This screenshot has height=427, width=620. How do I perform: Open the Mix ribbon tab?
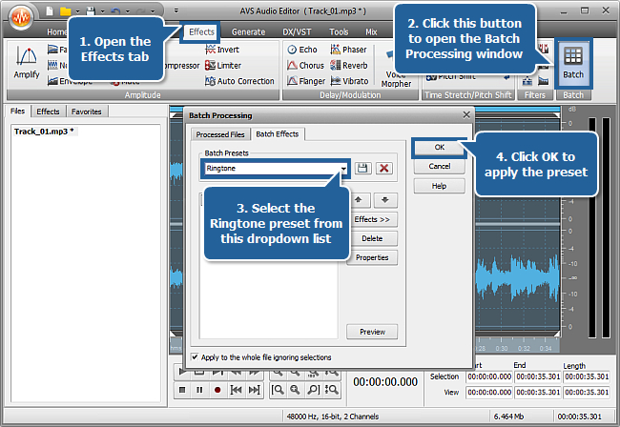pyautogui.click(x=371, y=32)
